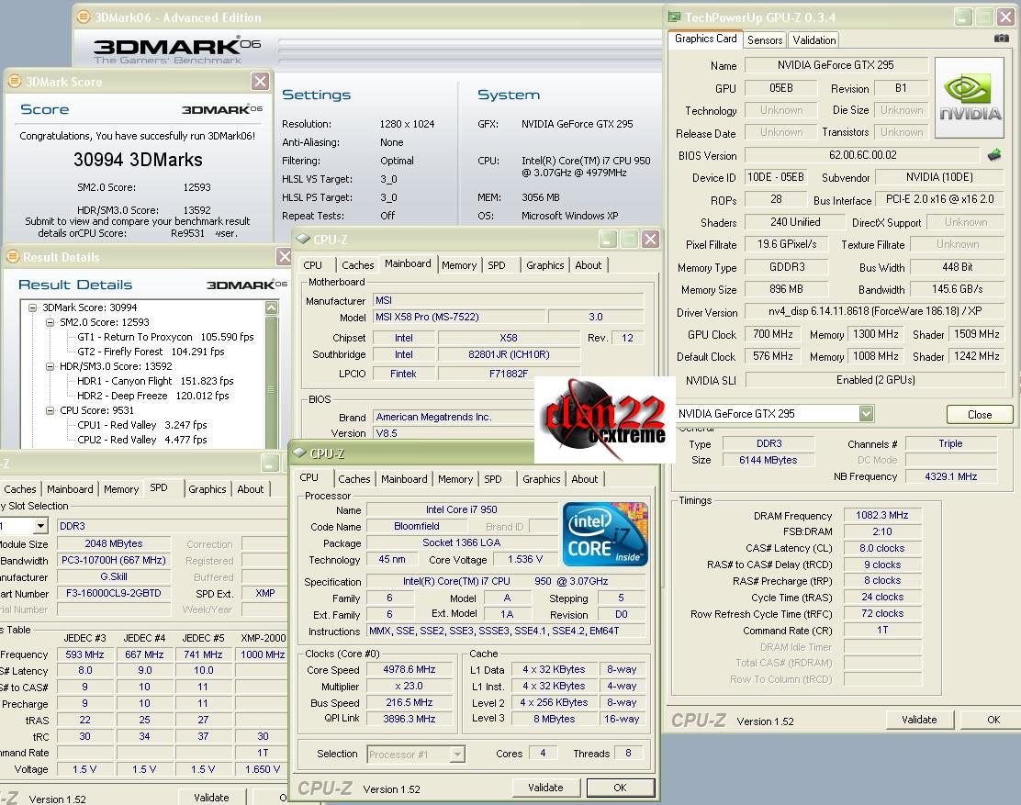Image resolution: width=1021 pixels, height=805 pixels.
Task: Close the CPU-Z Mainboard window
Action: 650,239
